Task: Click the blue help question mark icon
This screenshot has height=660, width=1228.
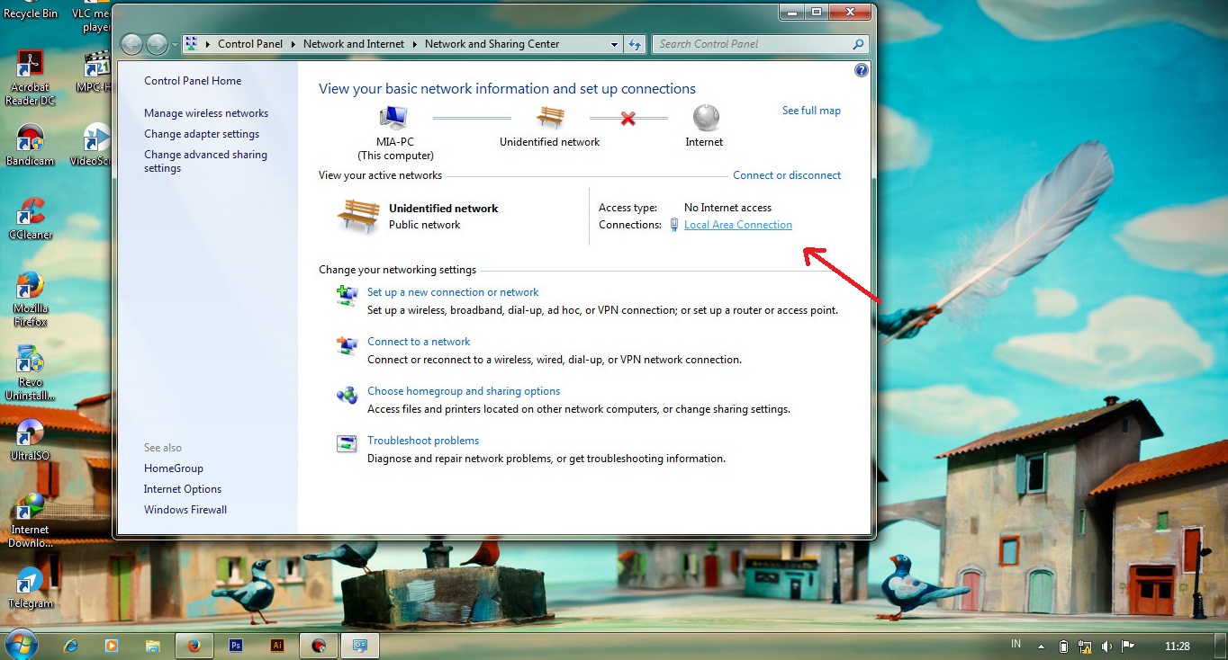Action: pos(861,70)
